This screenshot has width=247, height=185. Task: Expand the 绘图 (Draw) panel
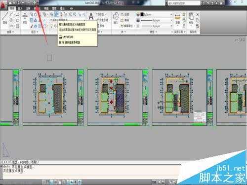10,32
